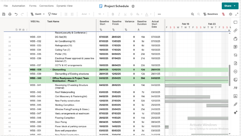Viewport: 241px width, 136px height.
Task: Star the Project Schedule sheet as favorite
Action: tap(133, 6)
